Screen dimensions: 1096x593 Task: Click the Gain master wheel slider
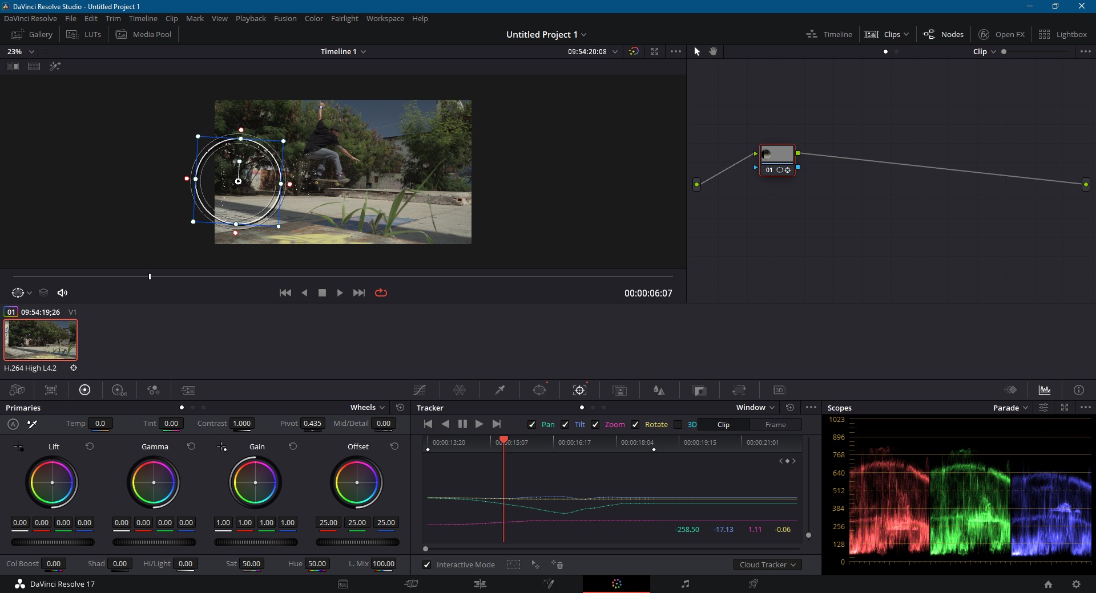(256, 542)
